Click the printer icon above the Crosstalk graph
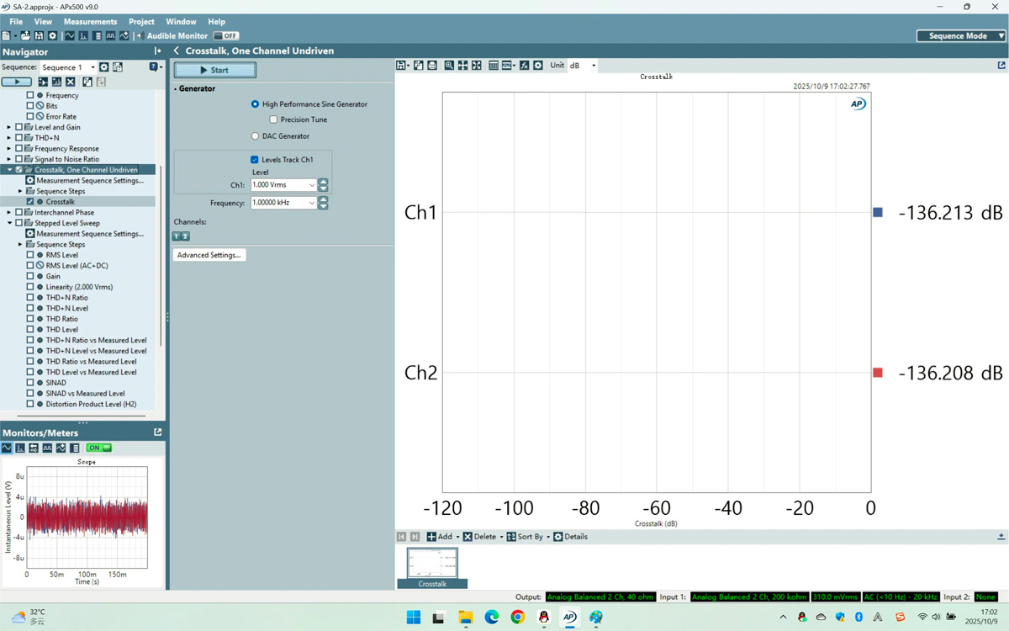This screenshot has width=1009, height=631. tap(431, 65)
